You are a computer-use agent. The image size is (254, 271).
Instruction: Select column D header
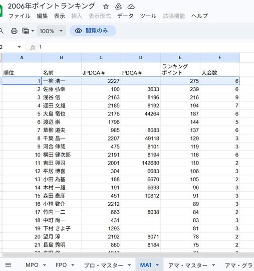pos(141,57)
